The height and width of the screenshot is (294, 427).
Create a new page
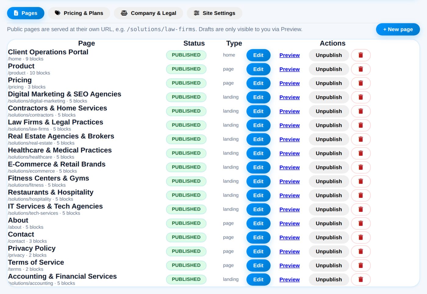coord(398,29)
